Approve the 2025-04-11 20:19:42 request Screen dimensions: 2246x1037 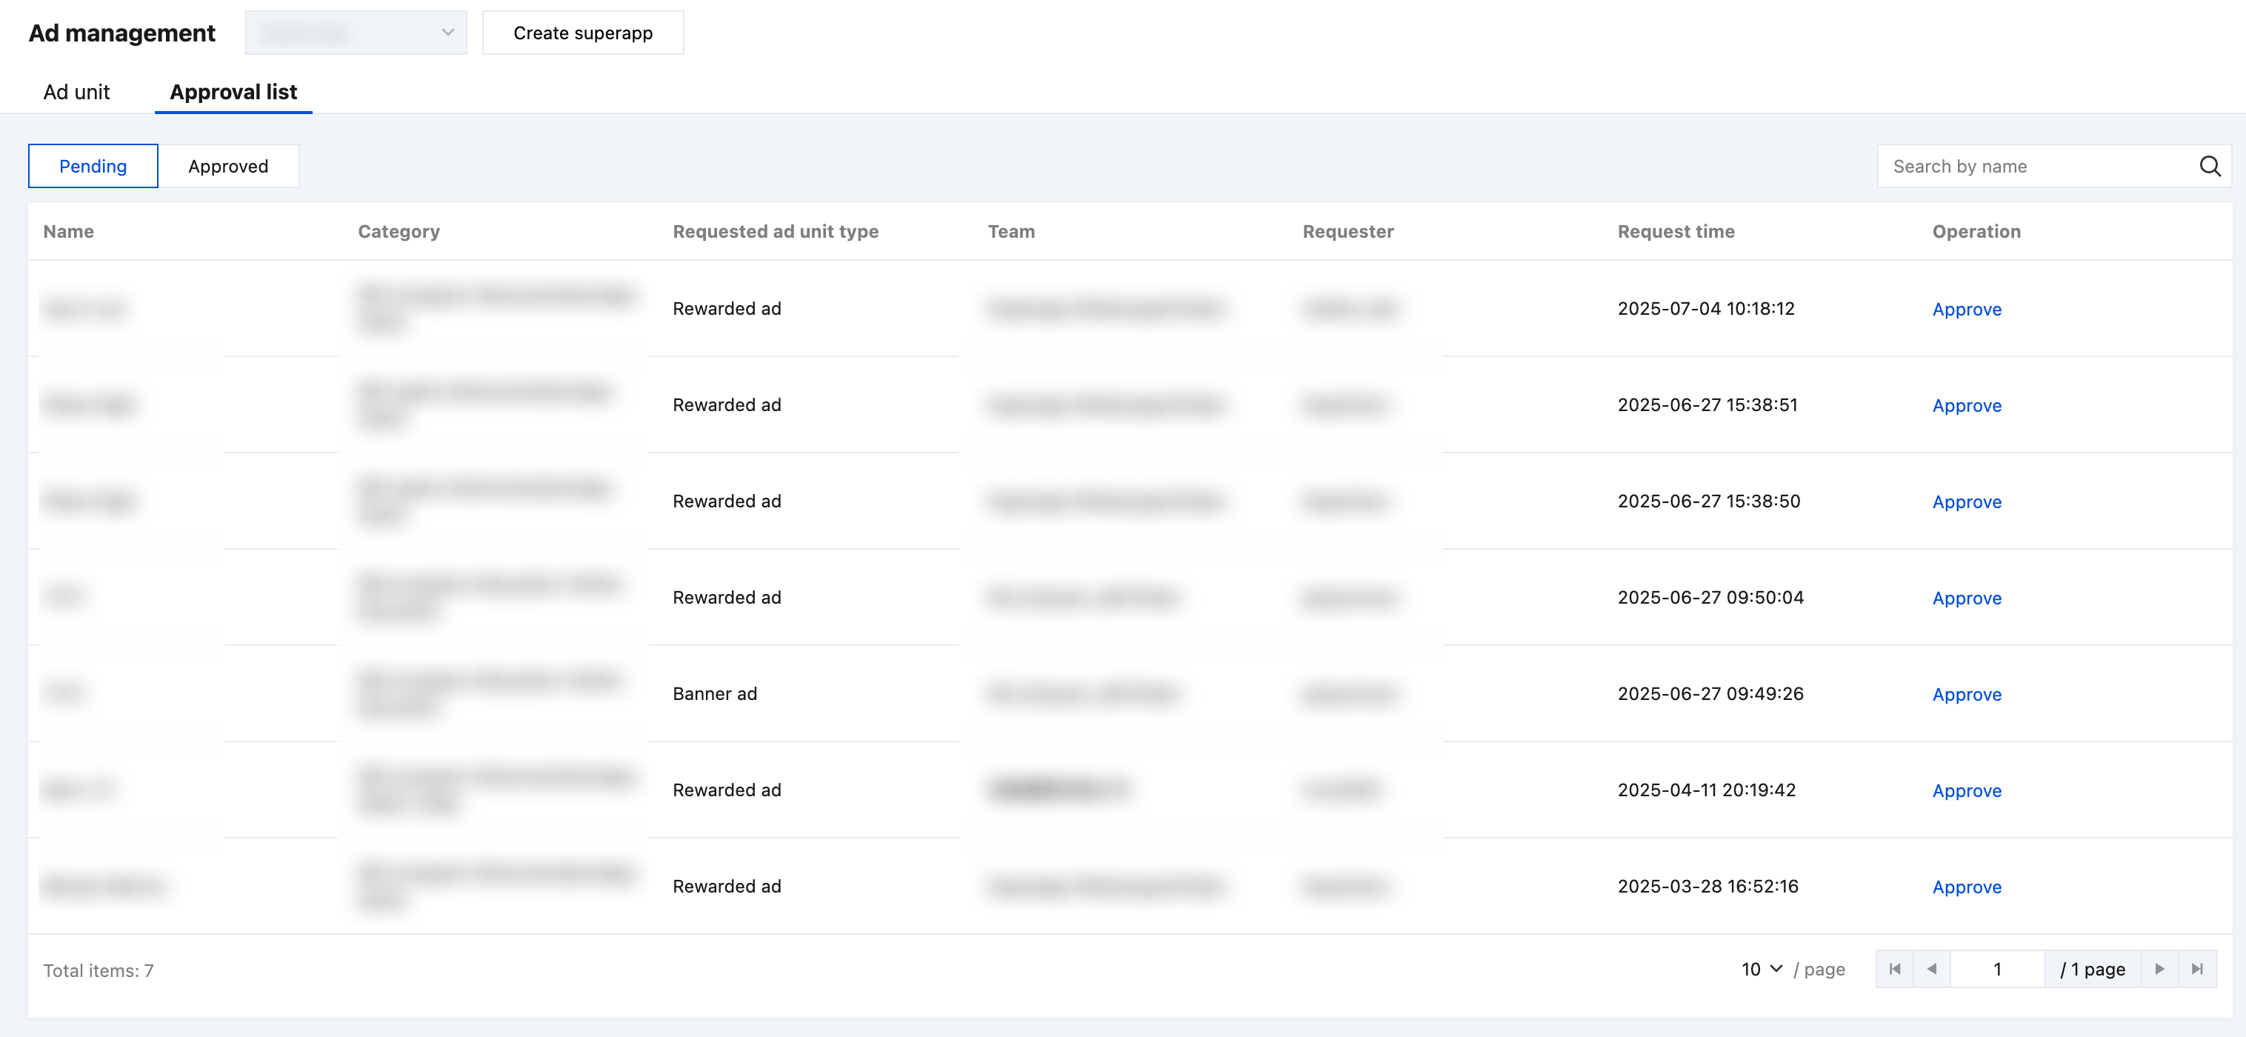pos(1966,790)
